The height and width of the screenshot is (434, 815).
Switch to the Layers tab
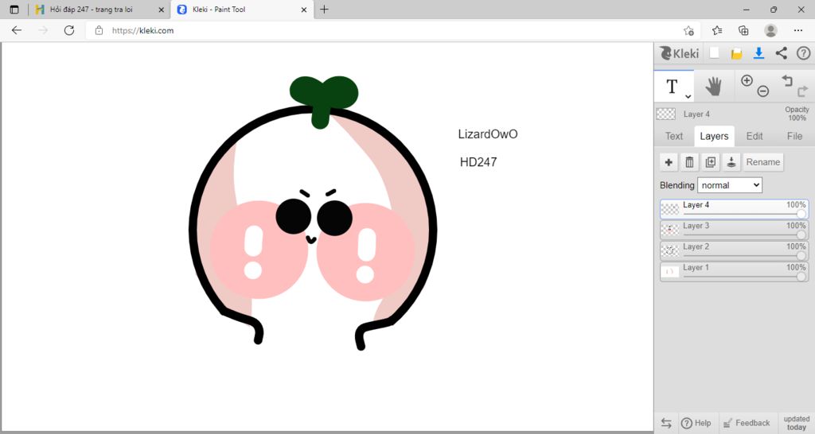[714, 136]
